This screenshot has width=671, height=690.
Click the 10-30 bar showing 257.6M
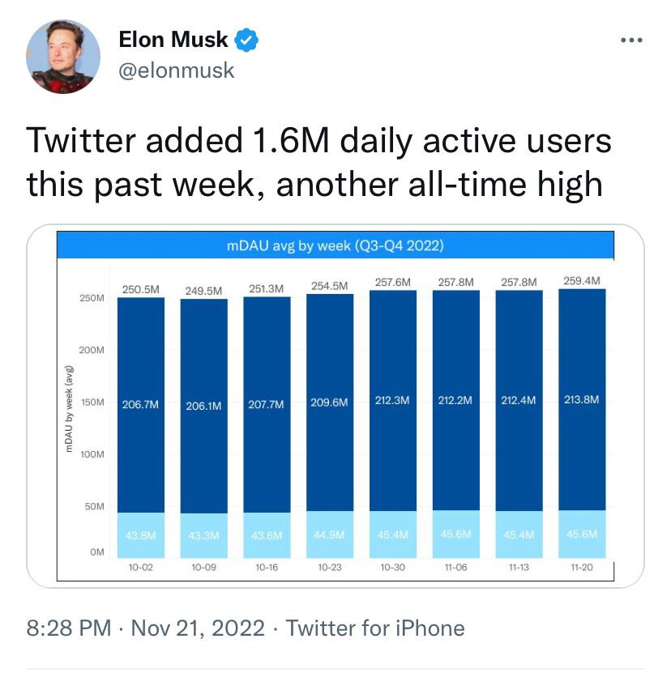393,424
